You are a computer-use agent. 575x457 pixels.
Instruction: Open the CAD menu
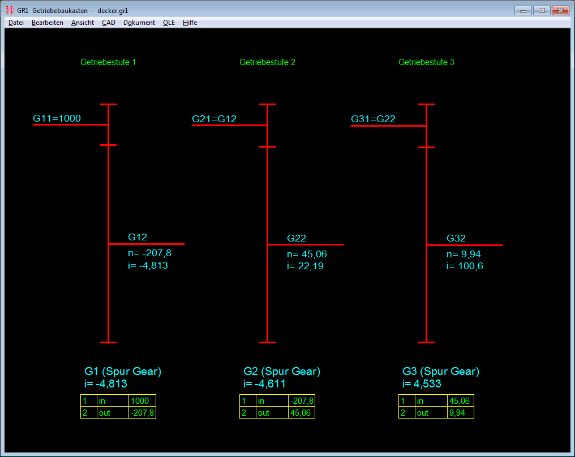coord(109,23)
